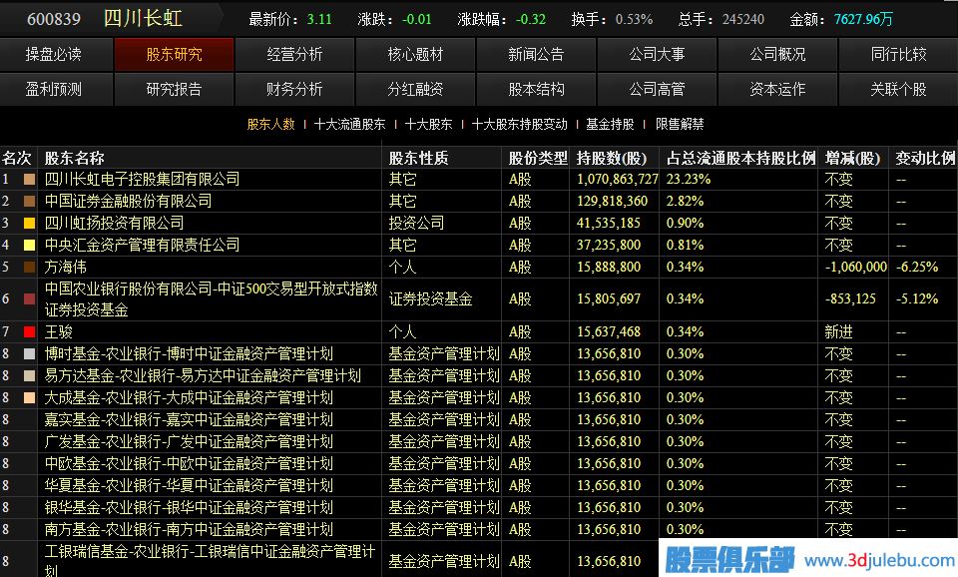Click gray swatch for 博时基金 row
The height and width of the screenshot is (577, 958).
(x=29, y=354)
